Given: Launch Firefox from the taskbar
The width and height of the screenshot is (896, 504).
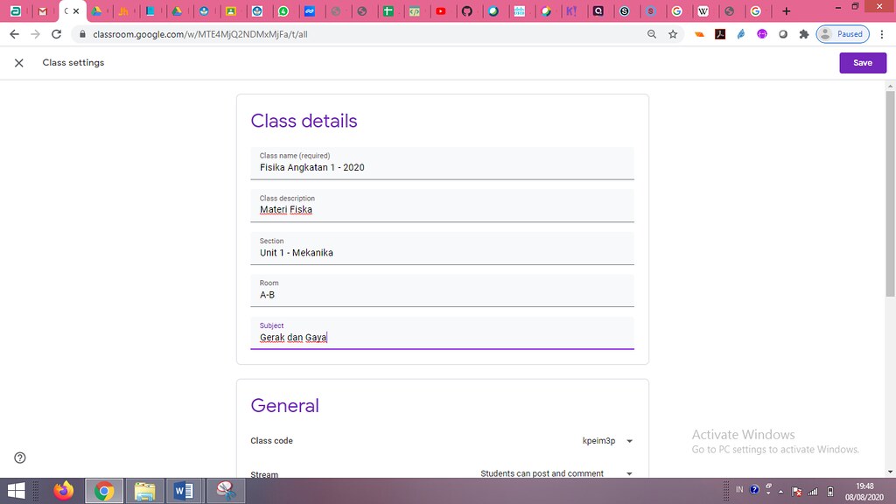Looking at the screenshot, I should [x=63, y=491].
